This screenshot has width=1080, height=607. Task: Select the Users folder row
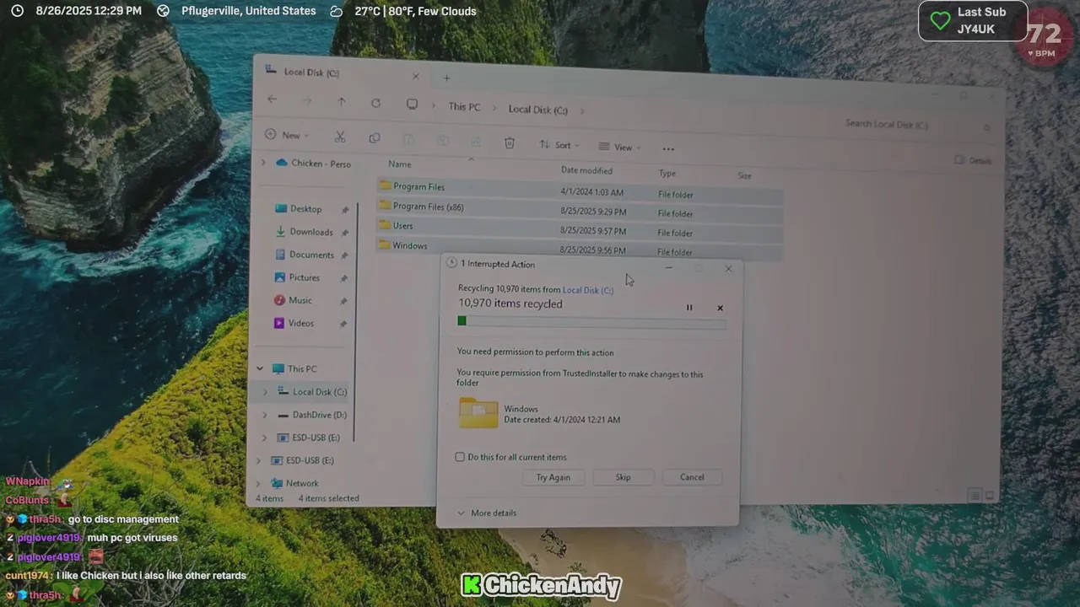click(x=580, y=228)
